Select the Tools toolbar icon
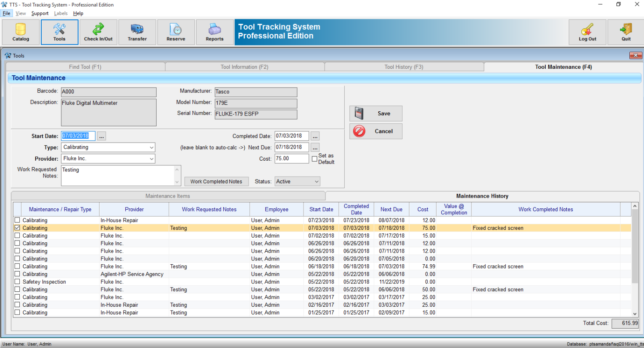 59,32
